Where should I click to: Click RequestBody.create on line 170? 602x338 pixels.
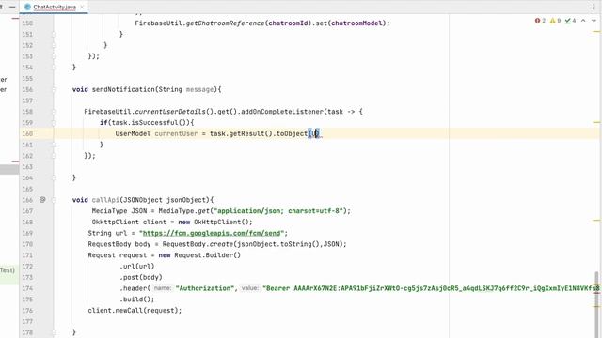pyautogui.click(x=198, y=244)
